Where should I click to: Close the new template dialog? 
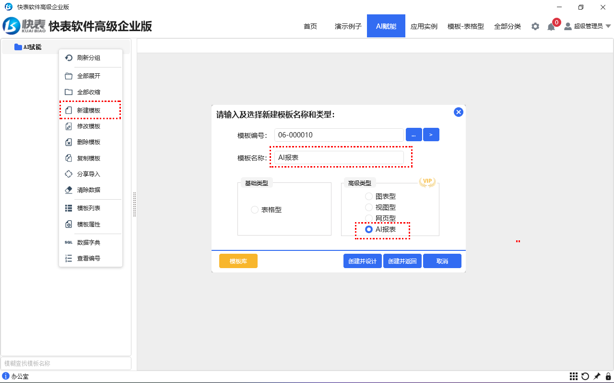pos(458,112)
